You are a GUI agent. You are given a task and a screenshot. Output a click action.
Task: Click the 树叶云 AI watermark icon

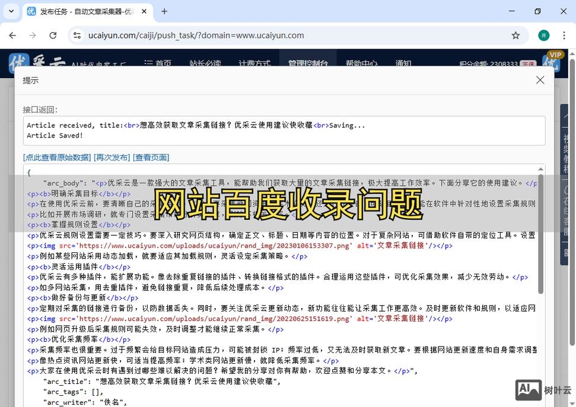(x=528, y=390)
